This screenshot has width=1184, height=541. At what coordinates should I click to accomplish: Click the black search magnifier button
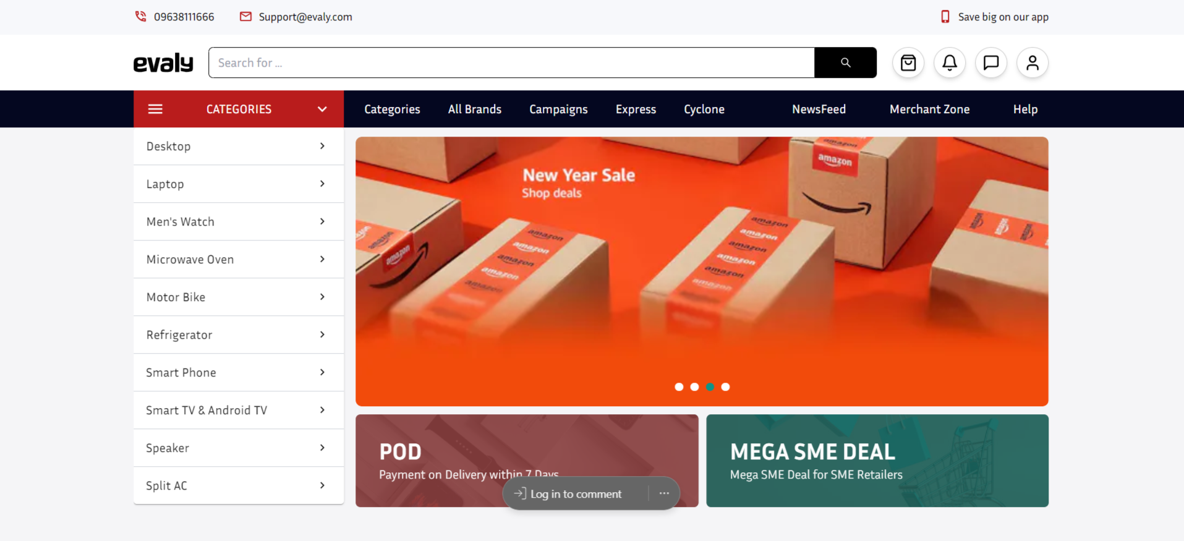pyautogui.click(x=845, y=62)
